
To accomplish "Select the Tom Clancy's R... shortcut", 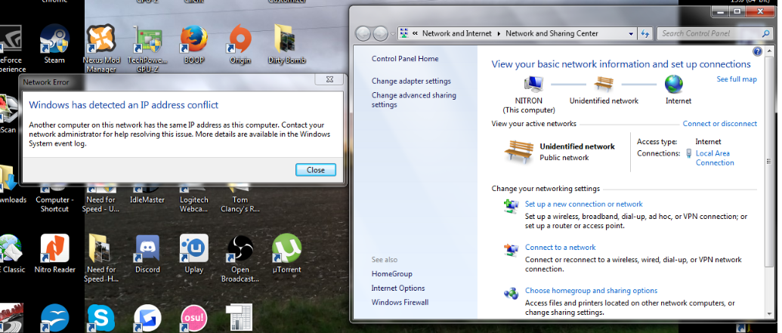I will (240, 199).
